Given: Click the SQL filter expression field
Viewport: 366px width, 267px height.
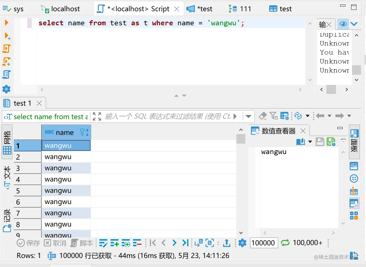Looking at the screenshot, I should click(x=168, y=116).
